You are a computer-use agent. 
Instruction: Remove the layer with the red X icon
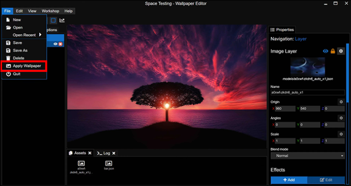click(61, 44)
